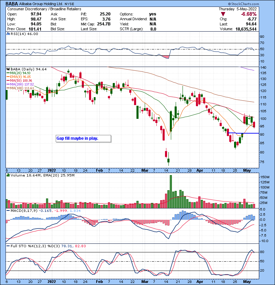Click the P/E 25.20 value
Screen dimensions: 275x285
[105, 14]
